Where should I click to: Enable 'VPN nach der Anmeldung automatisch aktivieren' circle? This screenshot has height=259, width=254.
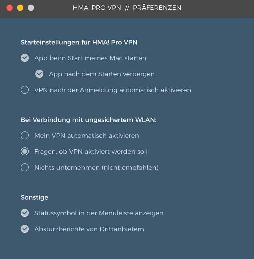tap(25, 90)
